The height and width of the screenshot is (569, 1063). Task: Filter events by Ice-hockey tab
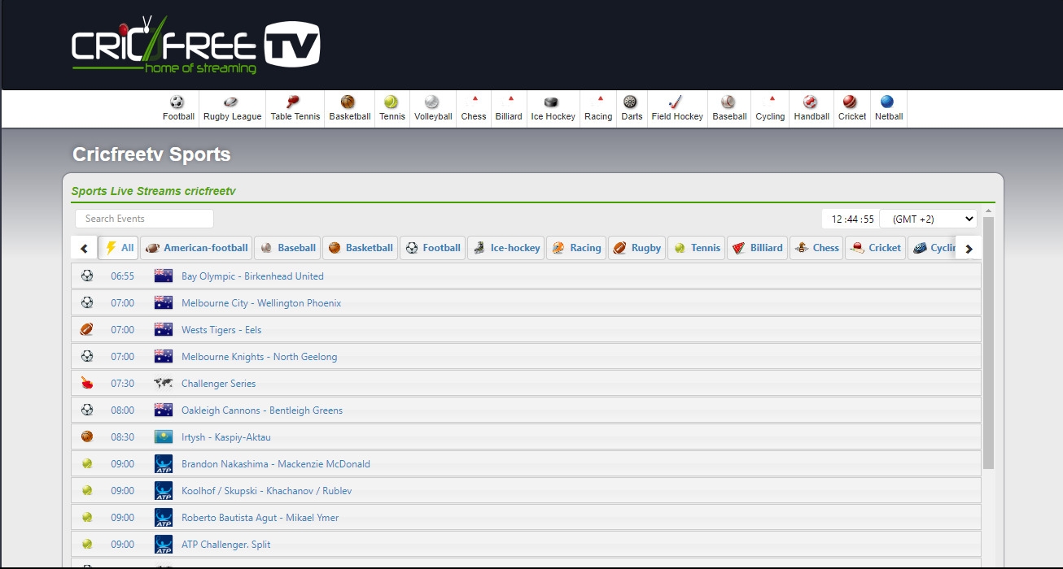coord(505,248)
